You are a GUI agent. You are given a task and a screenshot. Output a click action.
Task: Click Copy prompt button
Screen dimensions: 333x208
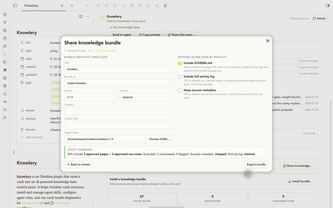150,35
